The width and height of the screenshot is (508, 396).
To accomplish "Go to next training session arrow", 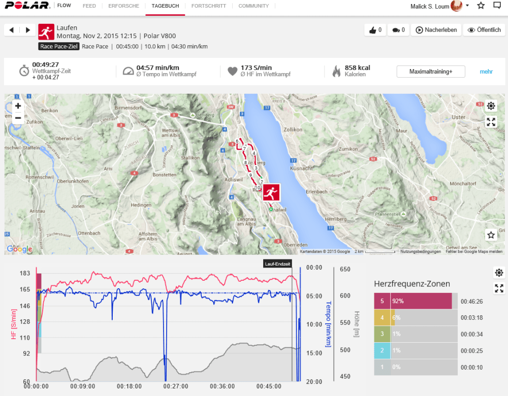I will tap(28, 30).
